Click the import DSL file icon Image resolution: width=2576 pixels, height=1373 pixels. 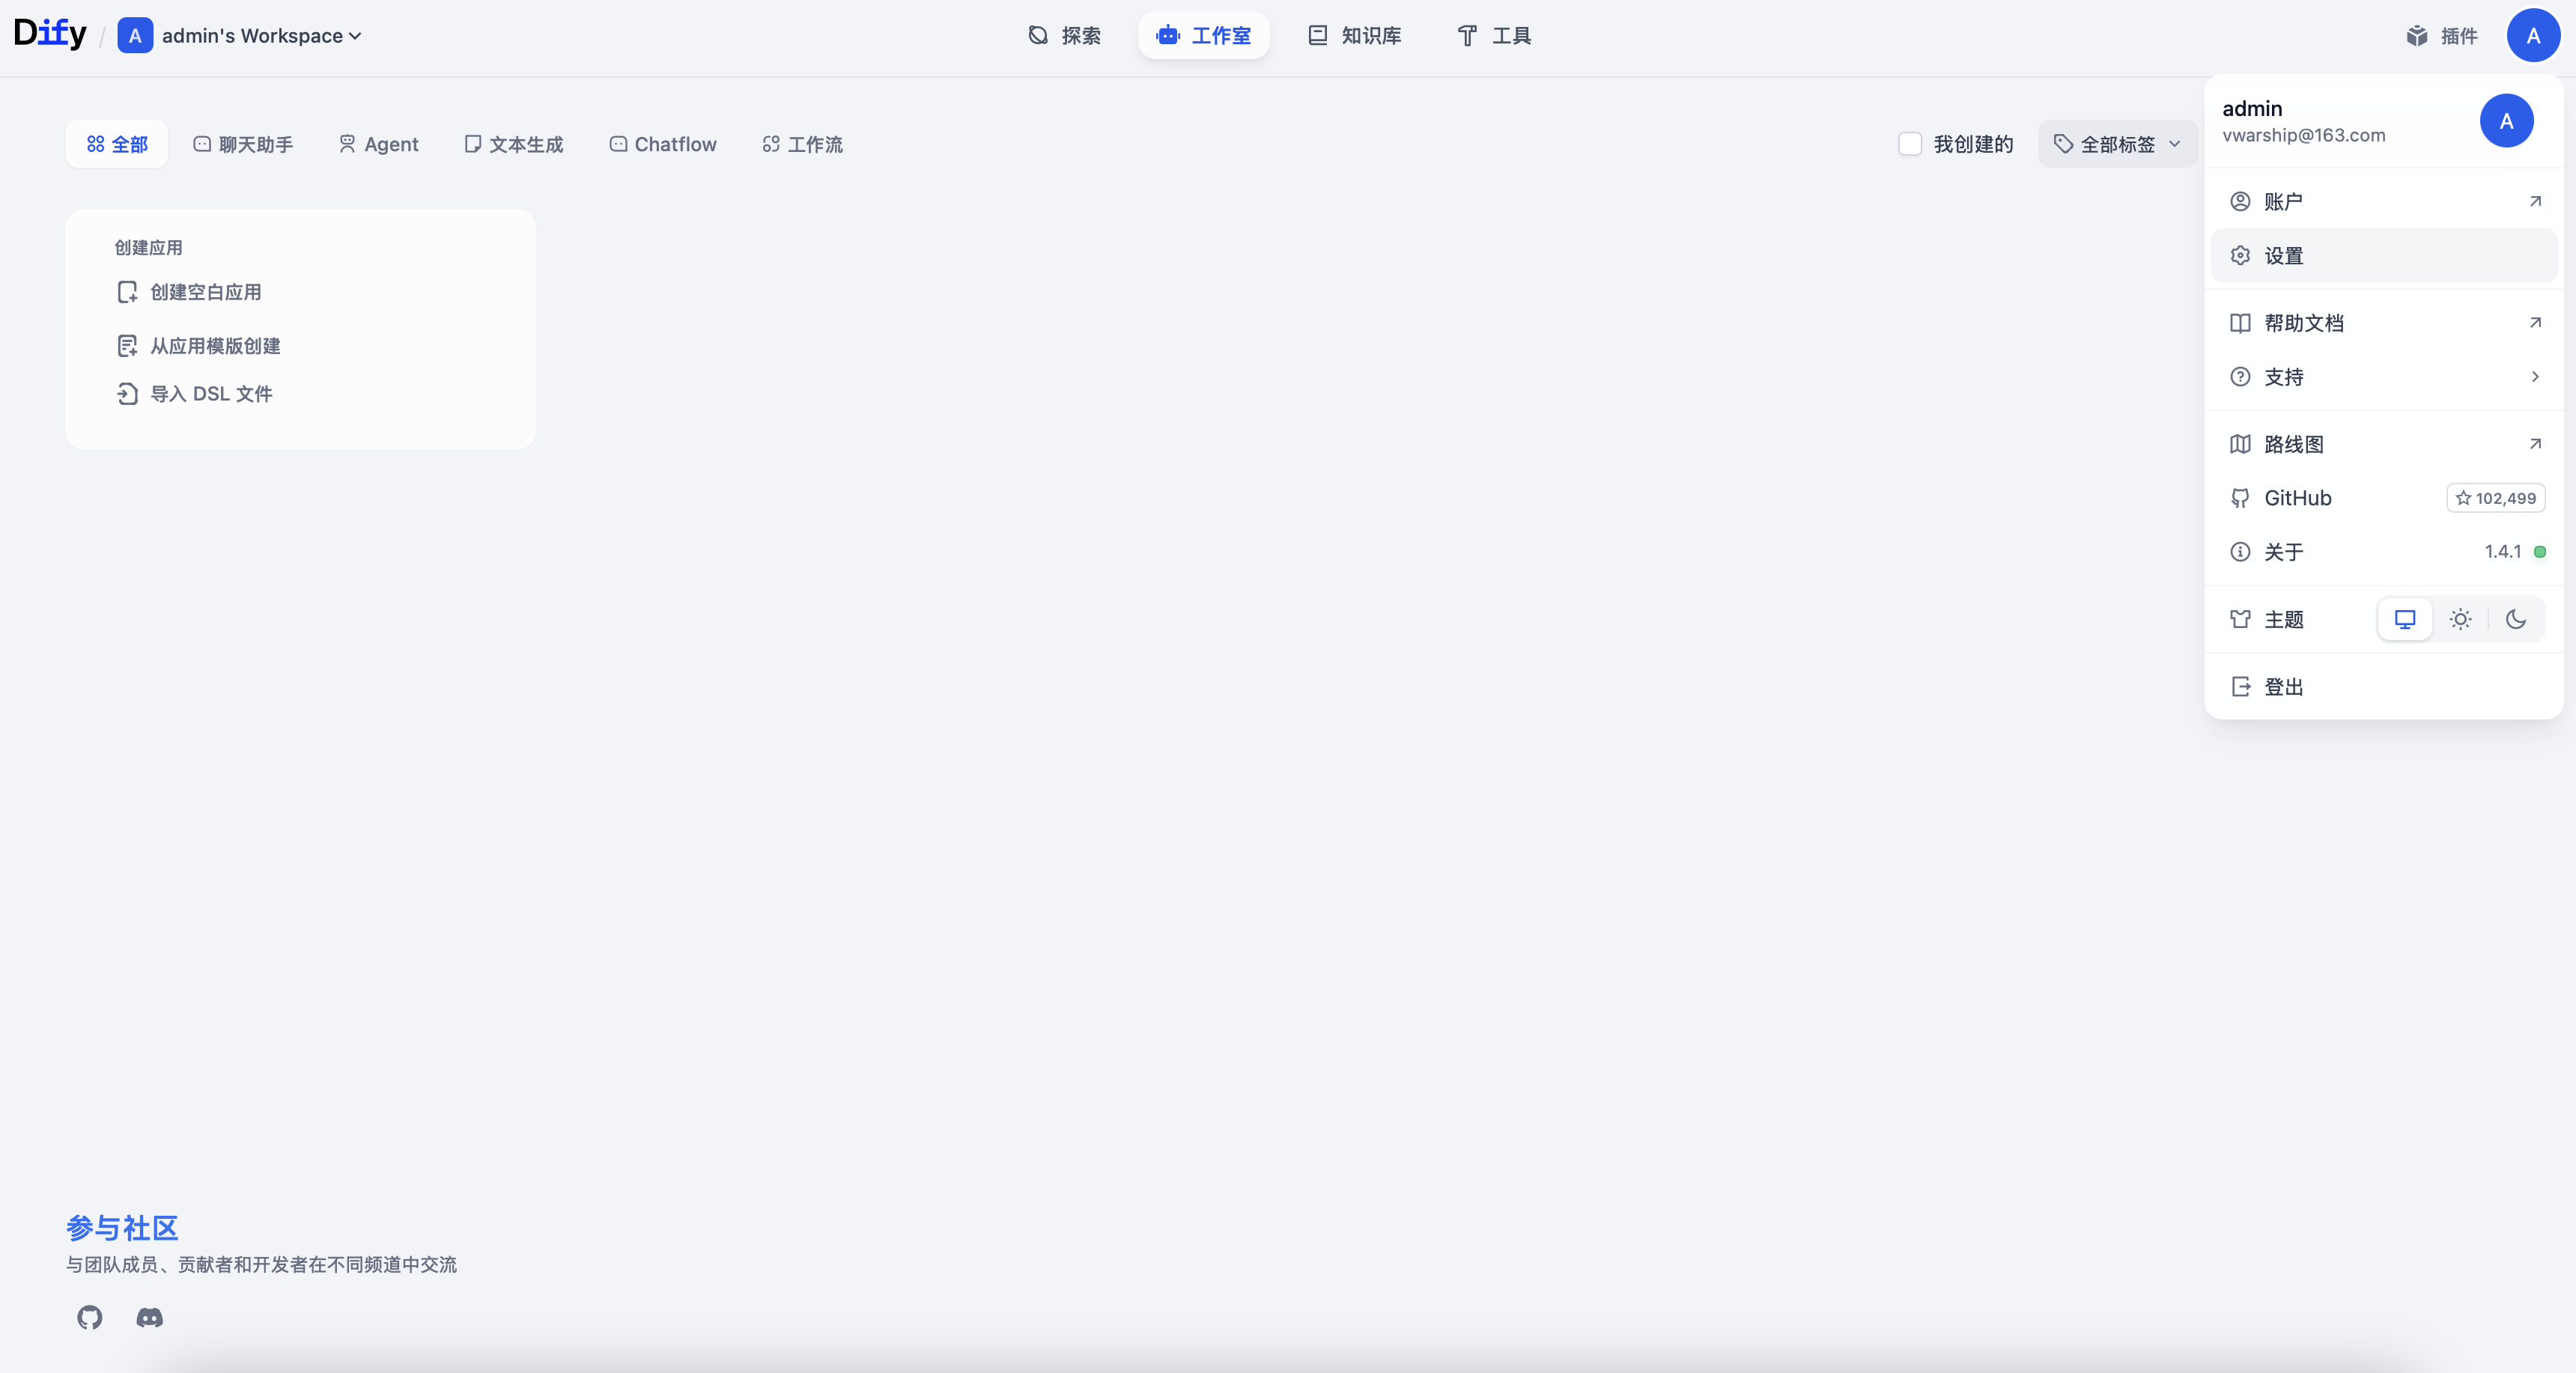click(x=127, y=394)
